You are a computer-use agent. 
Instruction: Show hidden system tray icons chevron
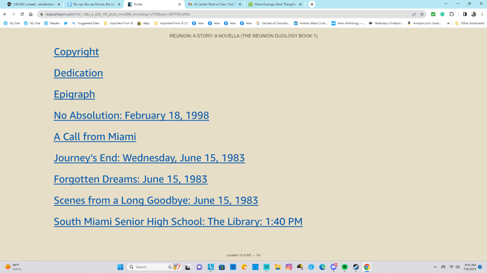point(435,267)
